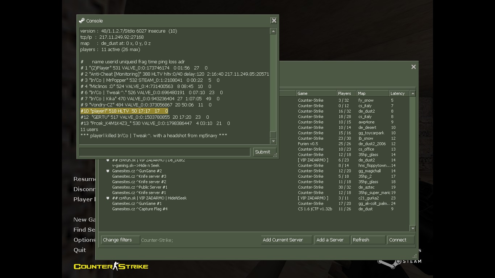Viewport: 495px width, 278px height.
Task: Click the server list scrollbar down arrow
Action: click(x=412, y=228)
